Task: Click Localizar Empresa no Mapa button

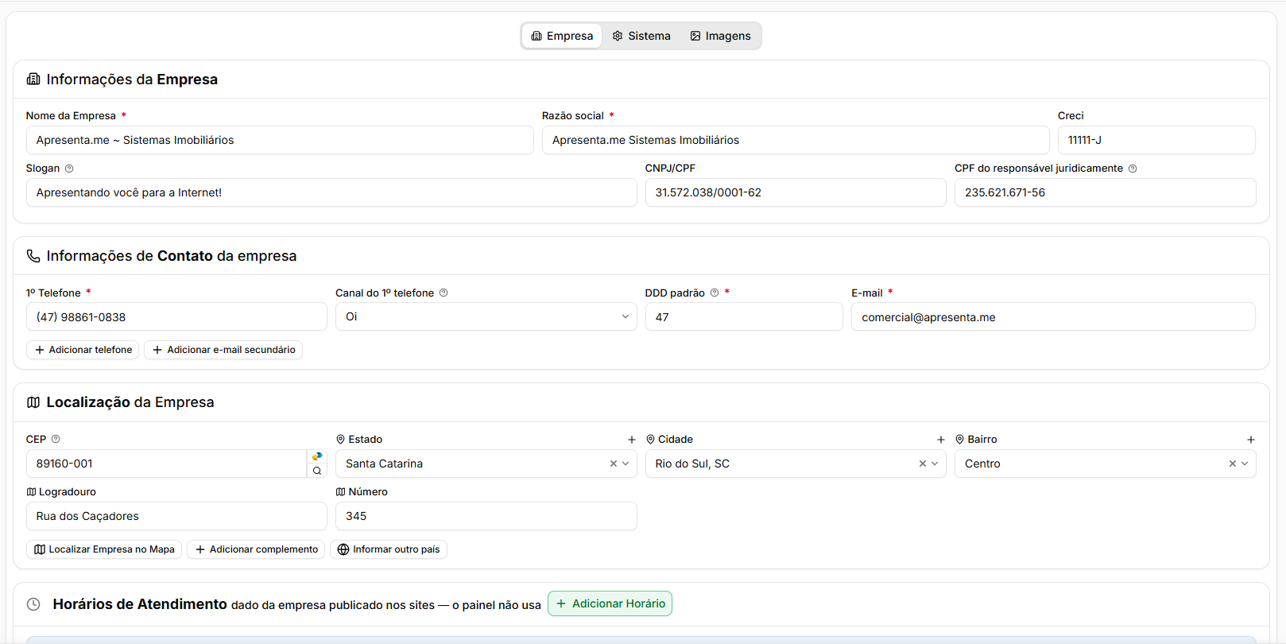Action: [104, 549]
